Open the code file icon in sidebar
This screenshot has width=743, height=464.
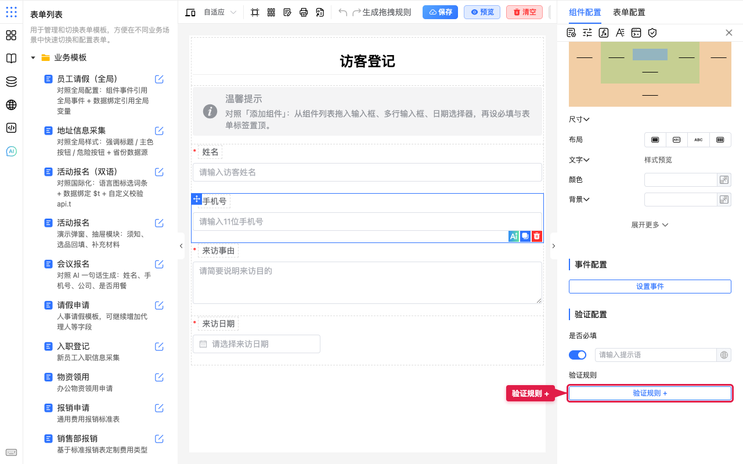(11, 128)
